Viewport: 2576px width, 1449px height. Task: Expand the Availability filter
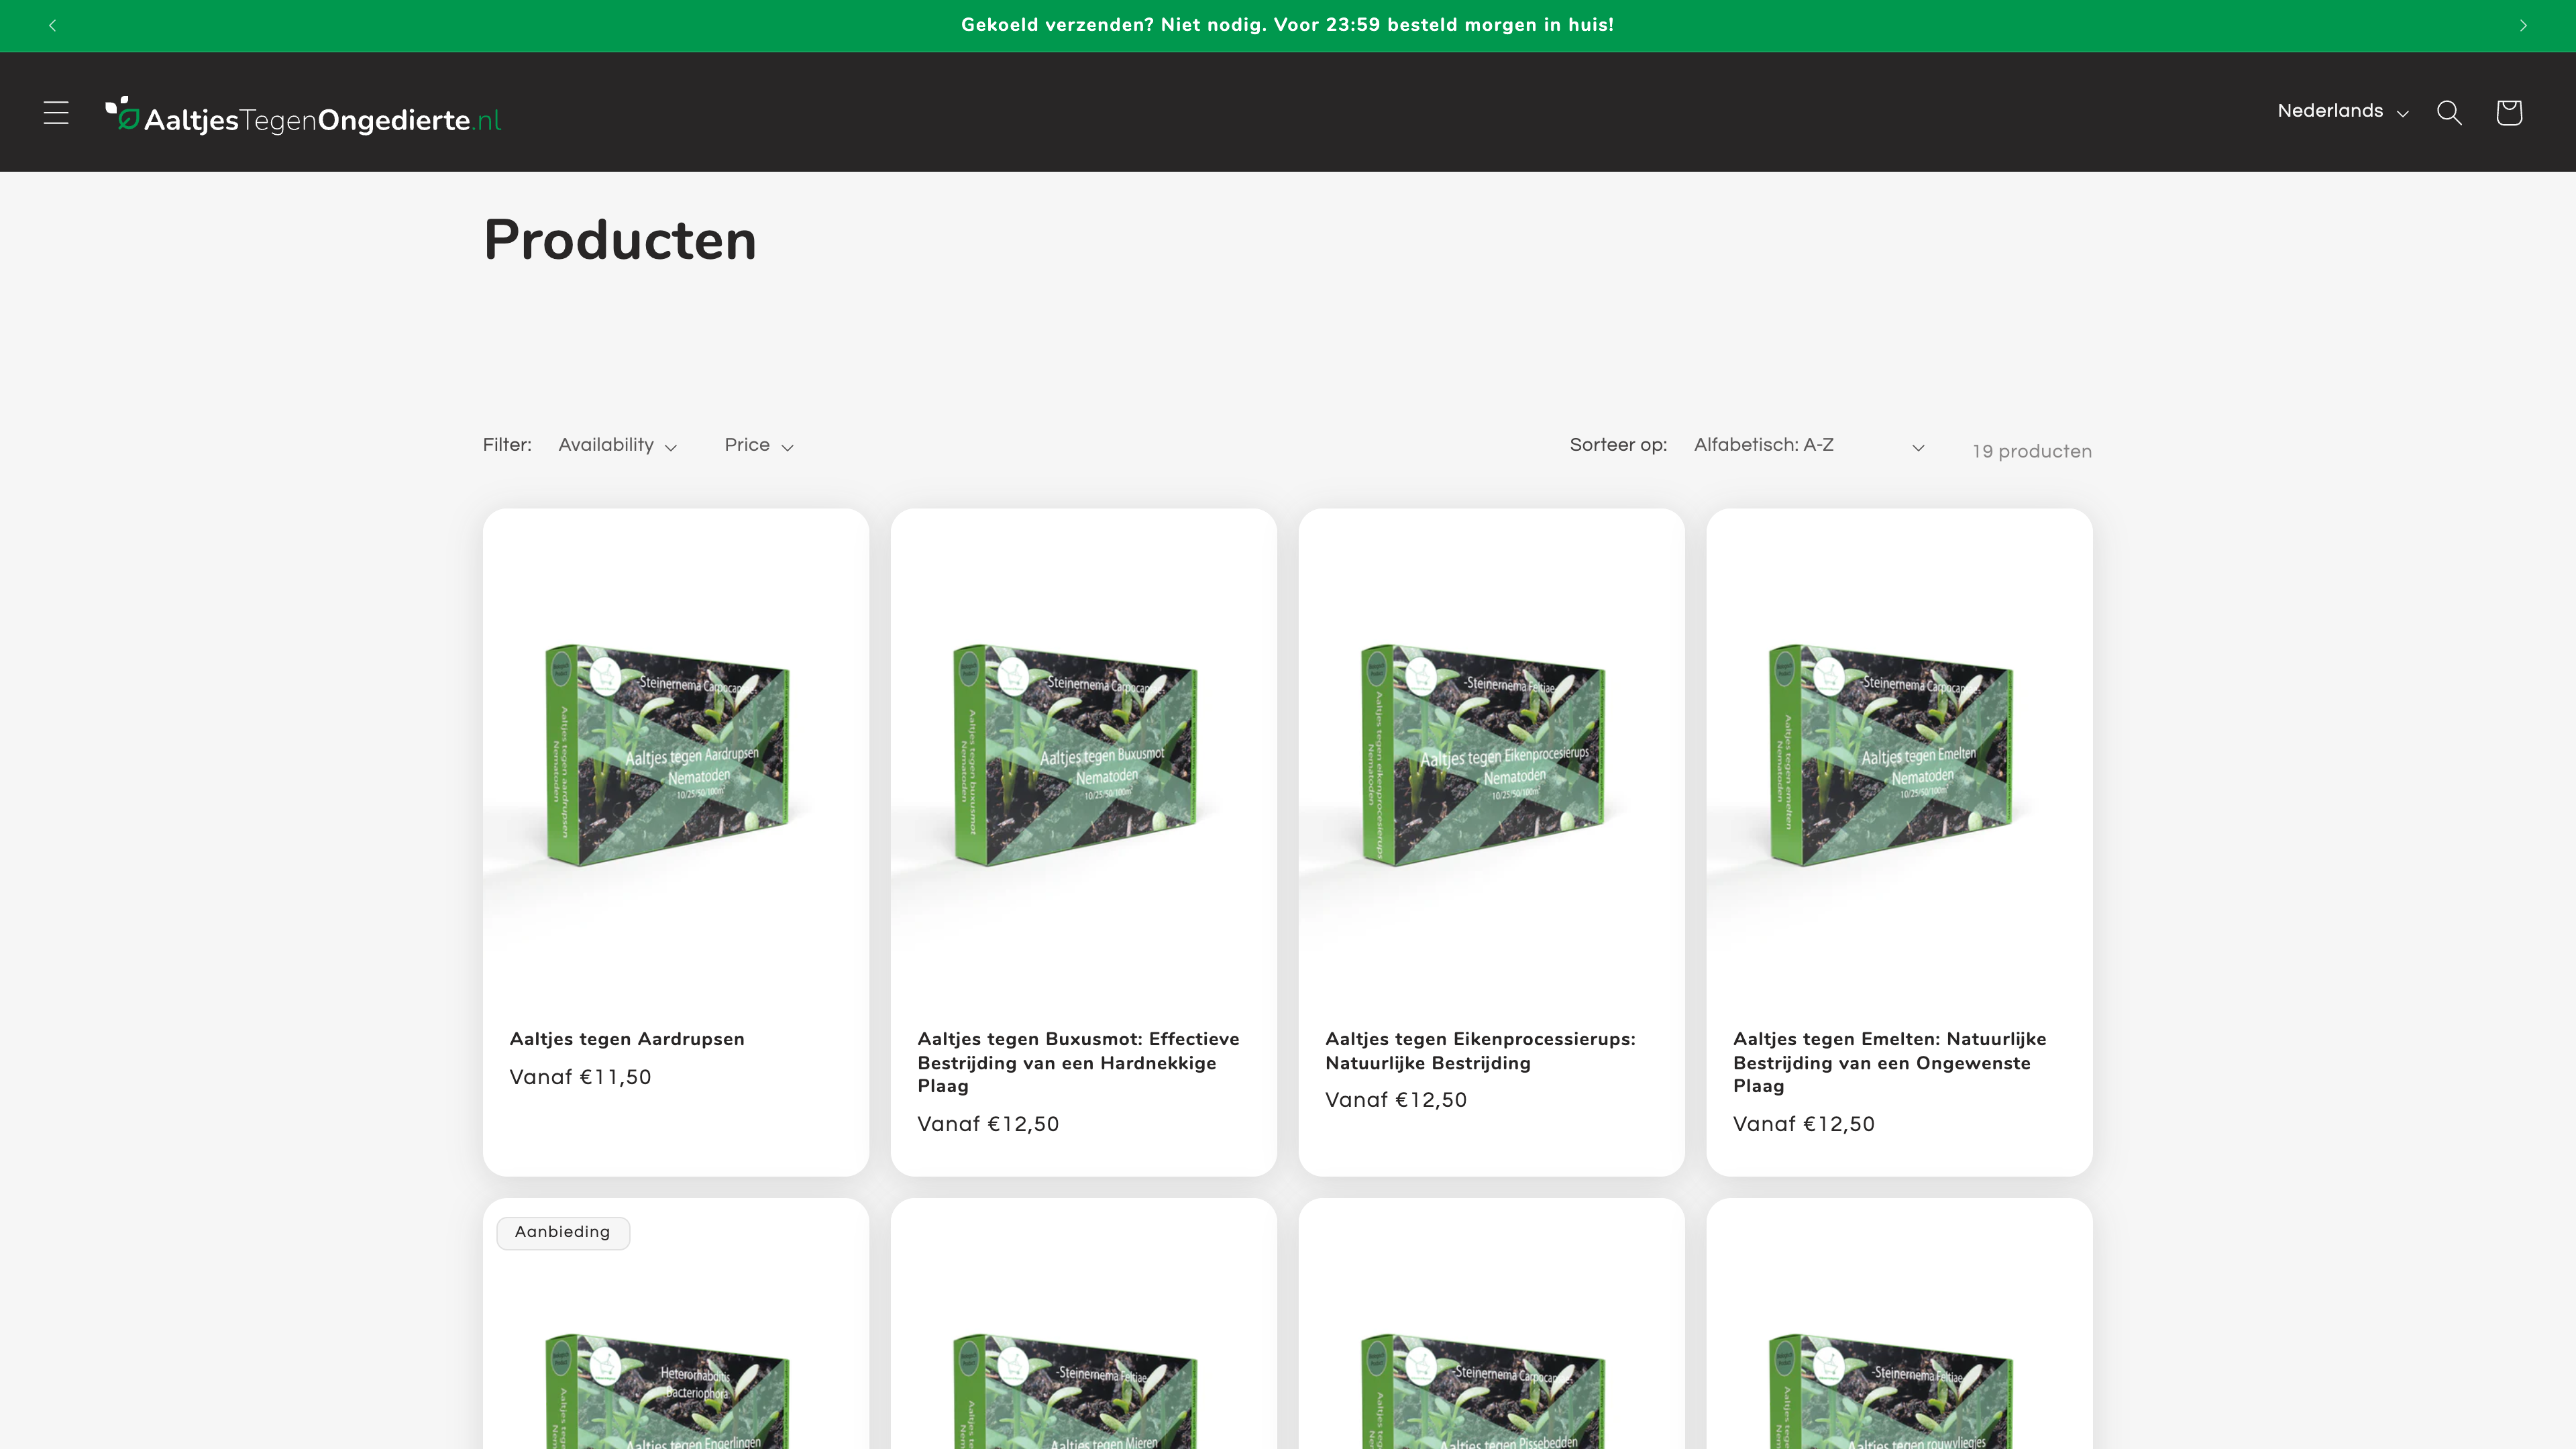pos(617,445)
